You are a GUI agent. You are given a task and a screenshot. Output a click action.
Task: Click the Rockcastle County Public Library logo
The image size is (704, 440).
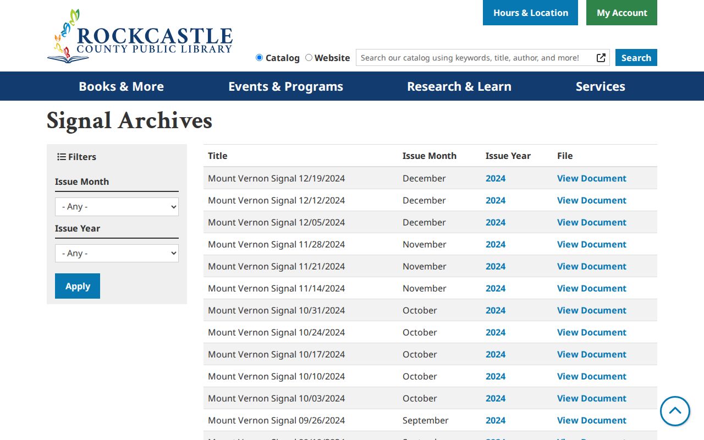coord(140,36)
